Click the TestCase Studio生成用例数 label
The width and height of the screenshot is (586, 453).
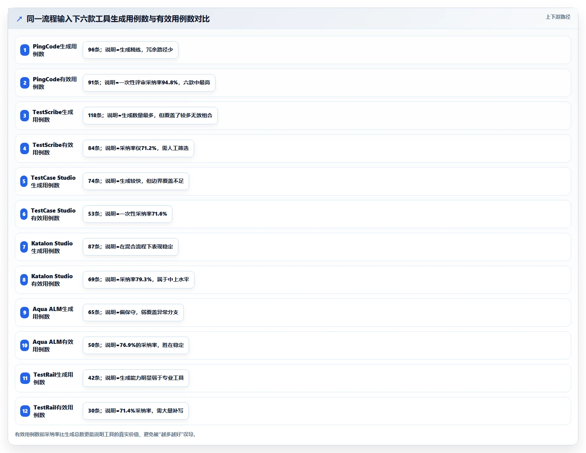[x=53, y=181]
